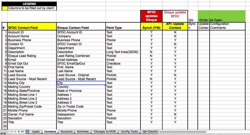The image size is (250, 135).
Task: Select the Mailing Street Line 1 cell
Action: pyautogui.click(x=32, y=95)
